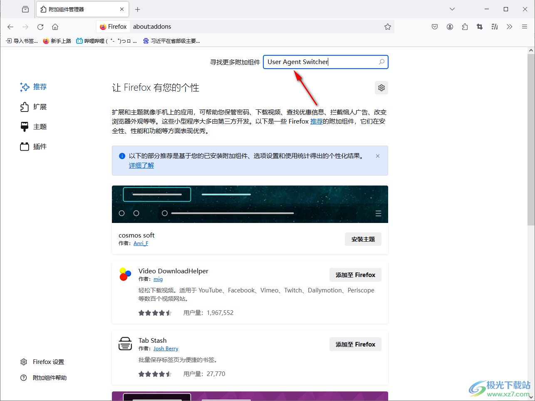
Task: Add Video DownloadHelper to Firefox
Action: 355,275
